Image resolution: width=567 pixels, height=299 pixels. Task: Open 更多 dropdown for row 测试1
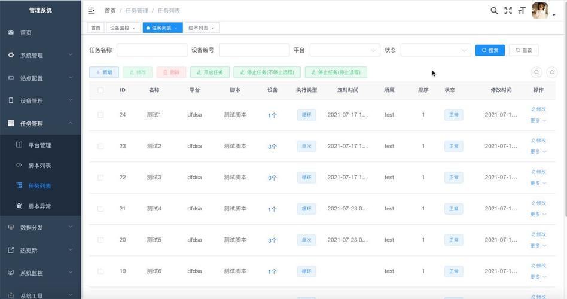[x=538, y=120]
